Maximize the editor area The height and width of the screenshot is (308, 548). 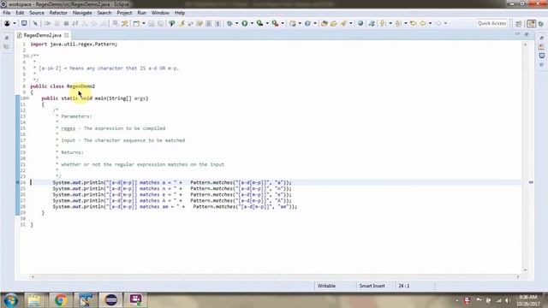[527, 34]
